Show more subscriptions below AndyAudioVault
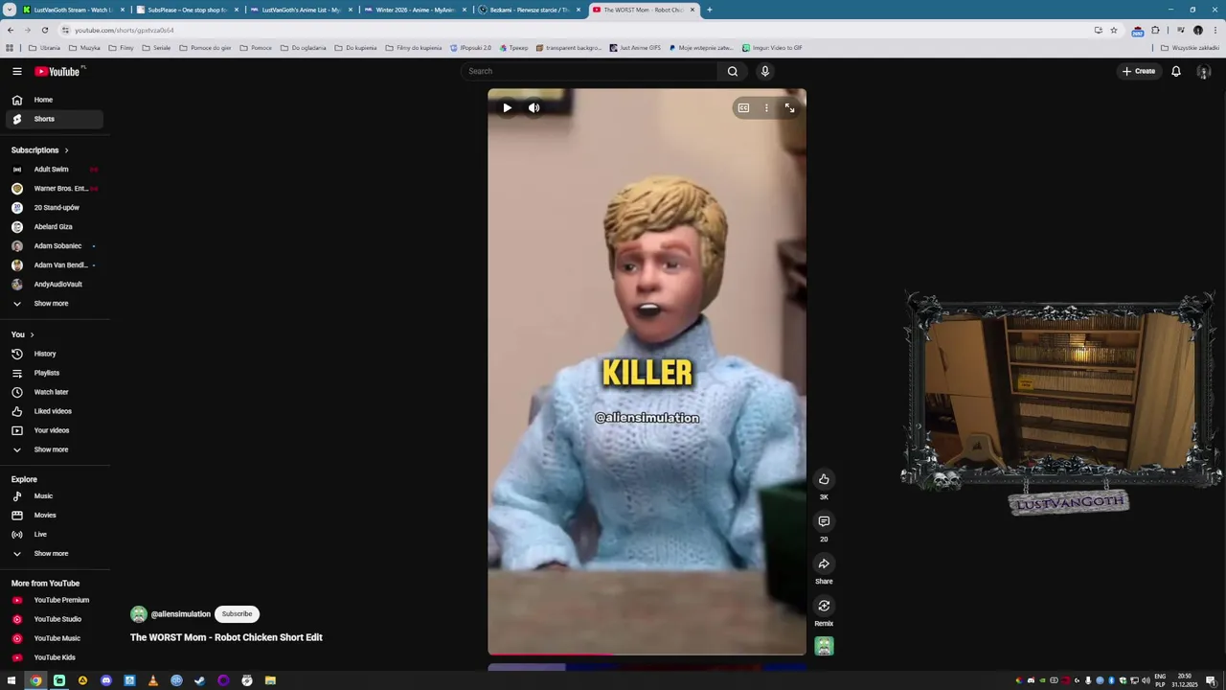This screenshot has height=690, width=1226. [x=53, y=304]
